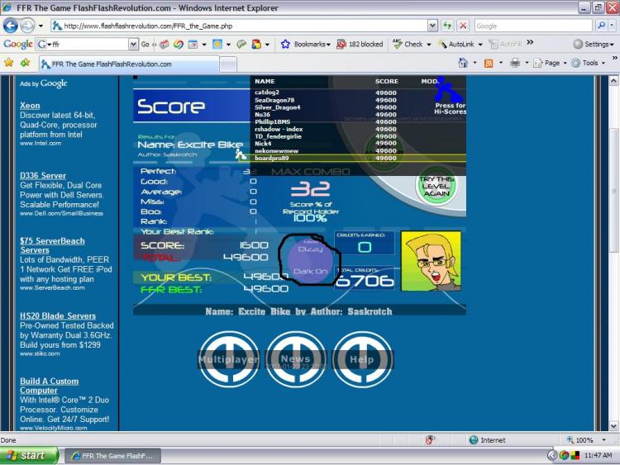620x465 pixels.
Task: Open the Tools menu dropdown
Action: pos(588,64)
